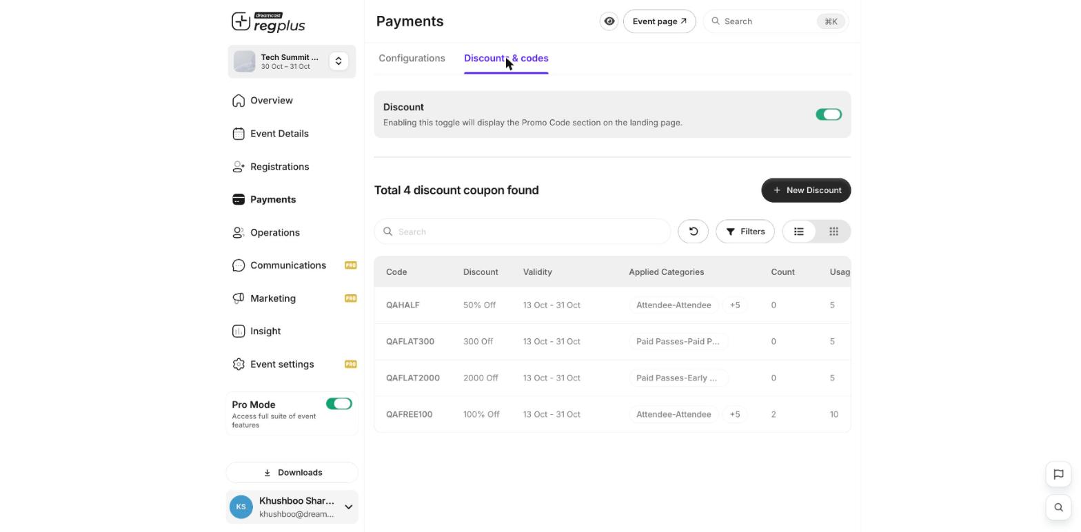The width and height of the screenshot is (1081, 532).
Task: Open the QAFLAT2000 coupon row
Action: point(612,378)
